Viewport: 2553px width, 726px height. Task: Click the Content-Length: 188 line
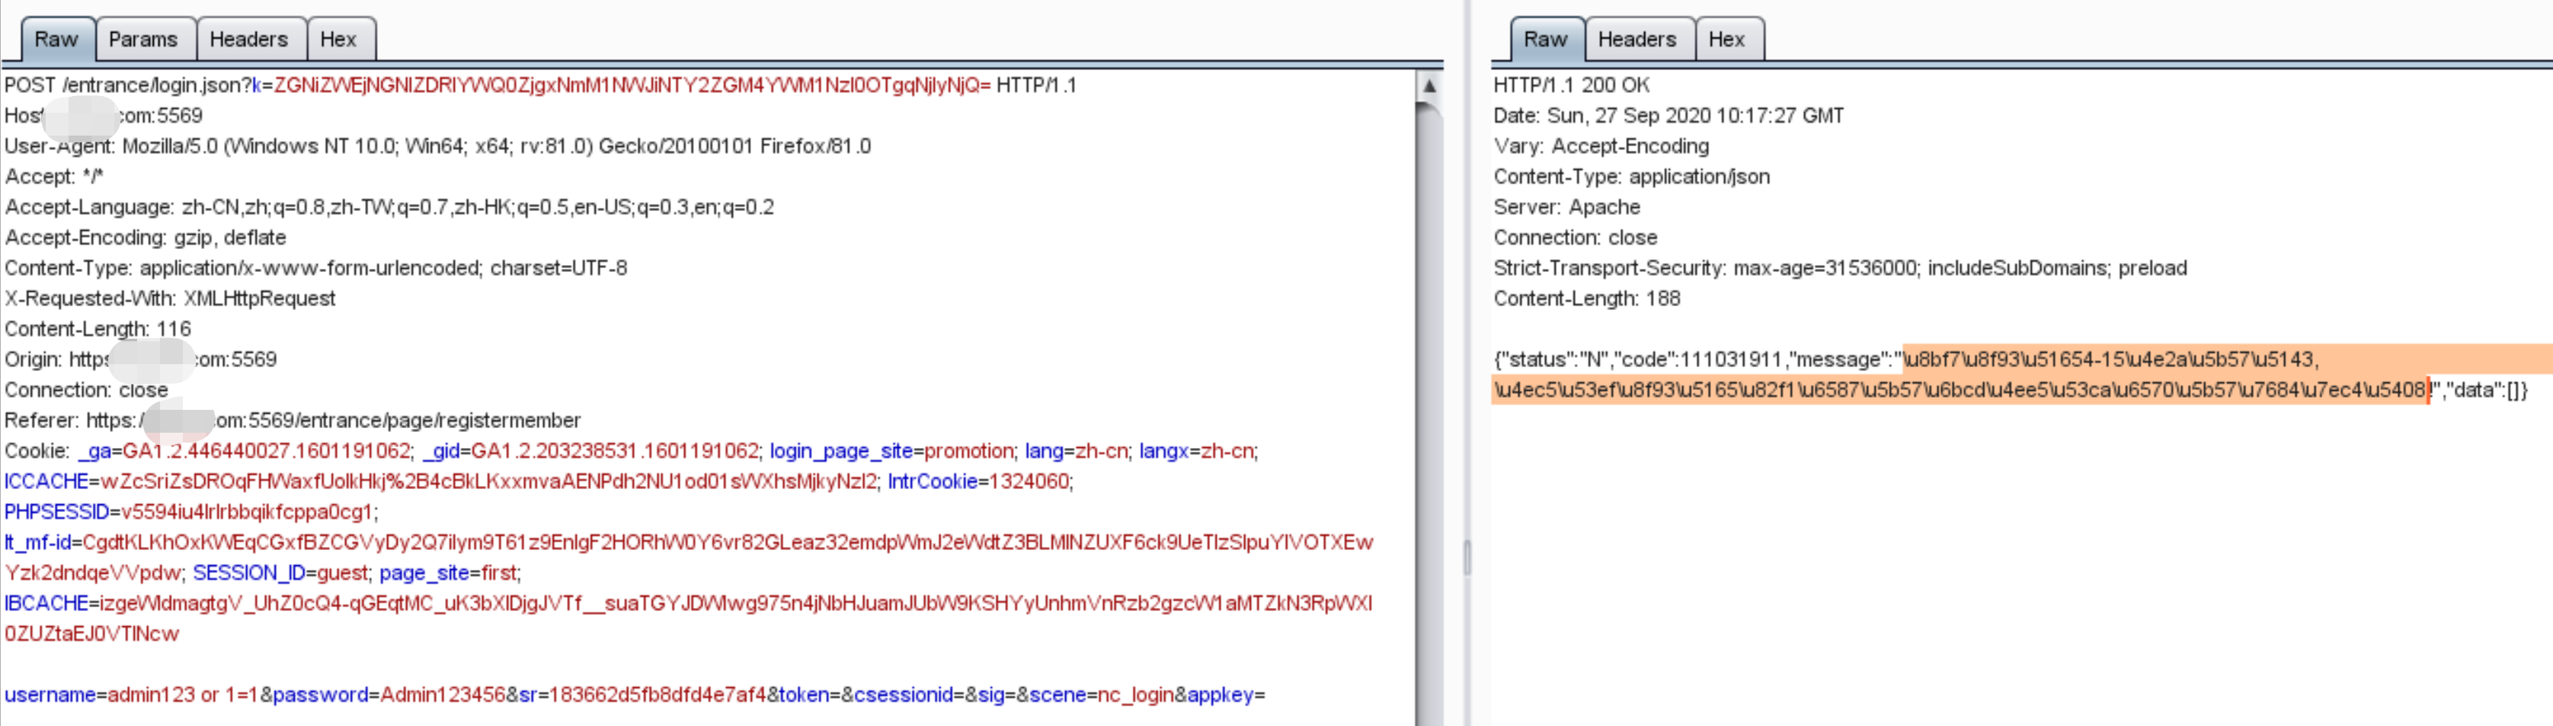(x=1588, y=299)
